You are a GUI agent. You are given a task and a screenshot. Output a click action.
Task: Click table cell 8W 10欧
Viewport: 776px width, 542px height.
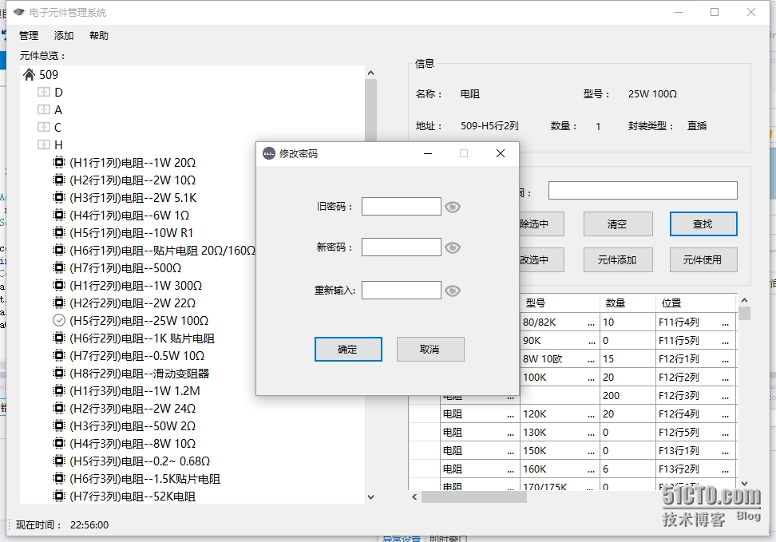(x=560, y=359)
